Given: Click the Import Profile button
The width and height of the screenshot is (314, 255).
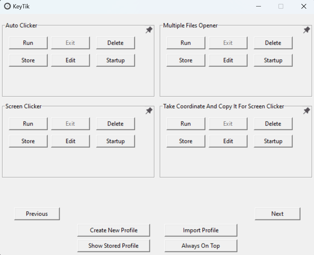Looking at the screenshot, I should pos(201,230).
